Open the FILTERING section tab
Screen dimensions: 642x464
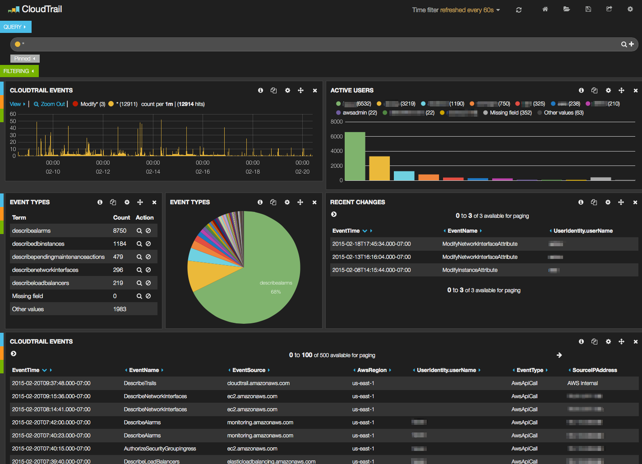pyautogui.click(x=19, y=71)
